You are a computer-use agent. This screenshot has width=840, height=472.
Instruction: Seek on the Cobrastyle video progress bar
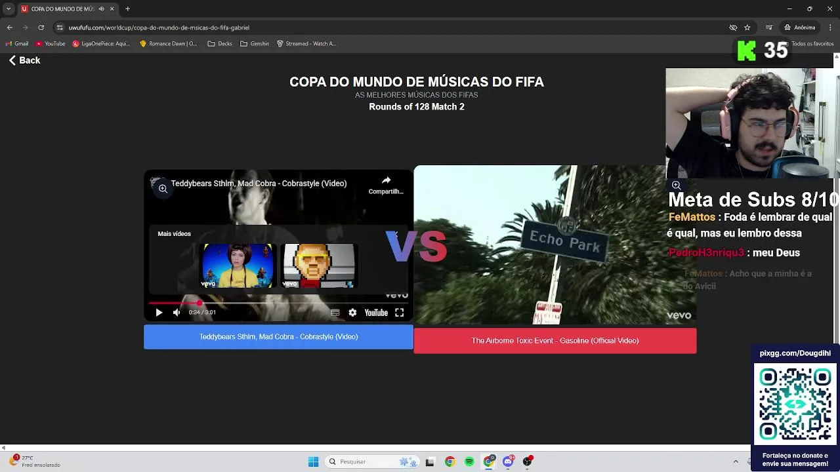click(278, 303)
